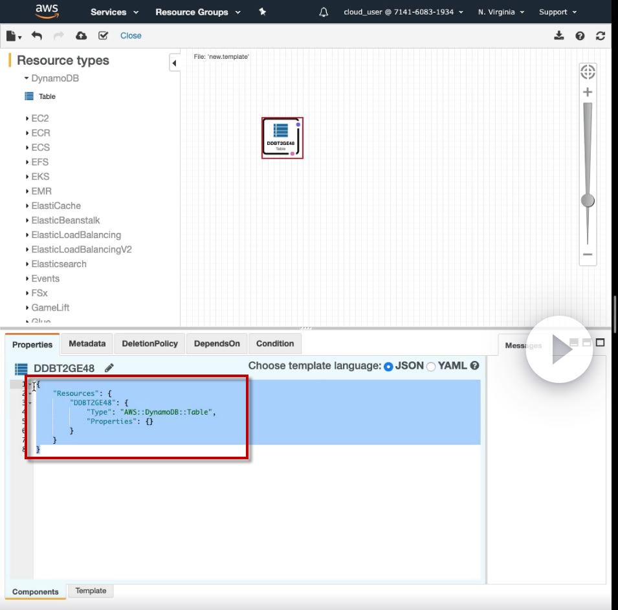Screen dimensions: 618x610
Task: Click the video play button overlay
Action: click(559, 349)
